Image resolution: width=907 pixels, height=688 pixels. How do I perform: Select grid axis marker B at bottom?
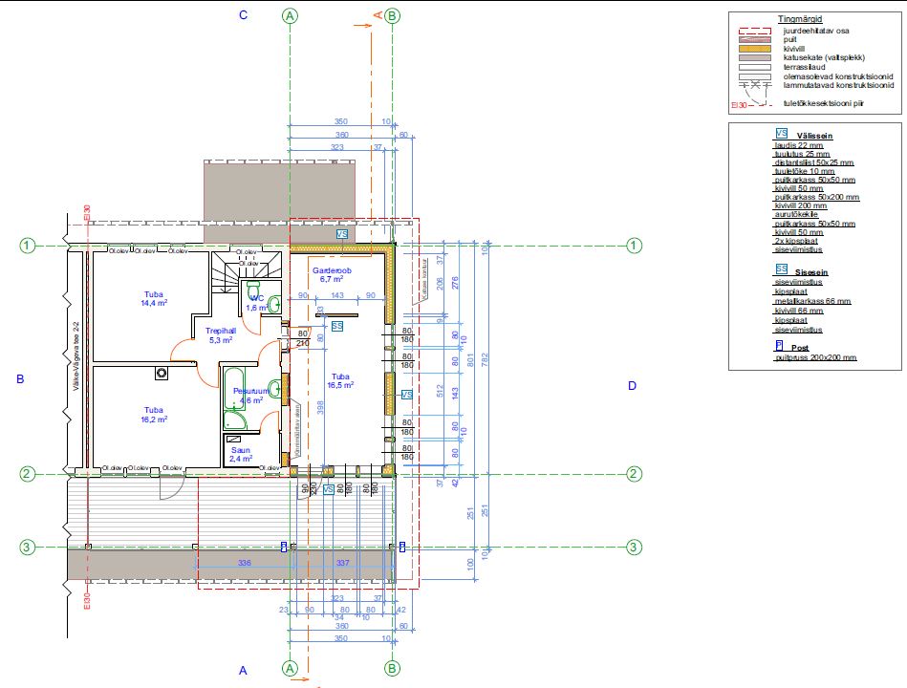click(x=392, y=668)
